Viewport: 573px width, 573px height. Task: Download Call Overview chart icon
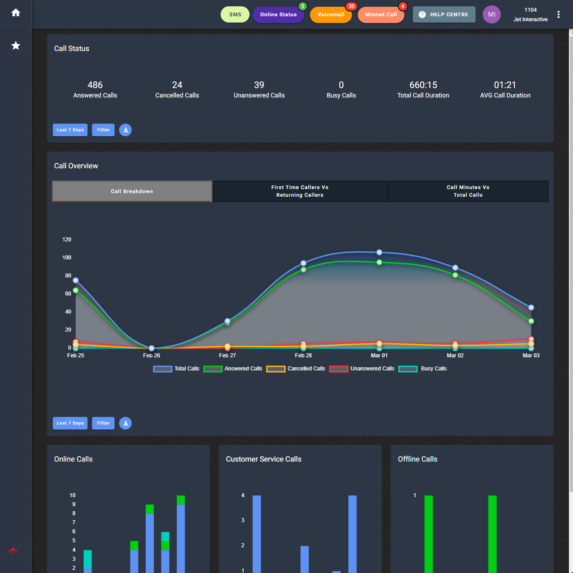tap(125, 423)
